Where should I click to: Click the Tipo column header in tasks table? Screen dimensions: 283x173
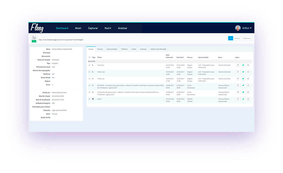tap(94, 57)
